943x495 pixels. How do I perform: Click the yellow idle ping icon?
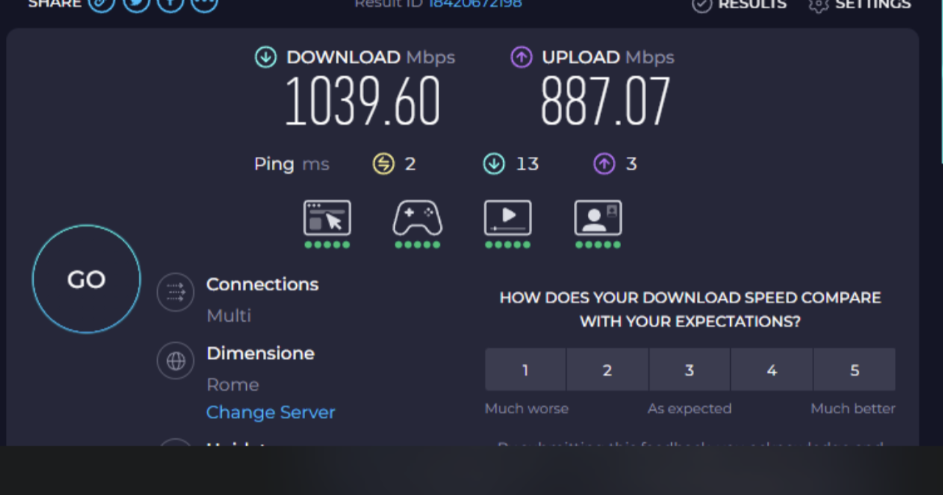[383, 164]
